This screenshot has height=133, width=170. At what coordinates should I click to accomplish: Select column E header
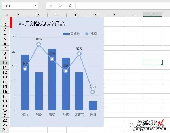coord(95,15)
